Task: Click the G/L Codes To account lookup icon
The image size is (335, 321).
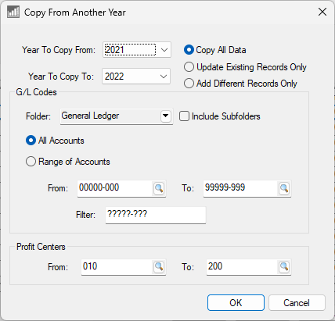Action: pos(284,188)
